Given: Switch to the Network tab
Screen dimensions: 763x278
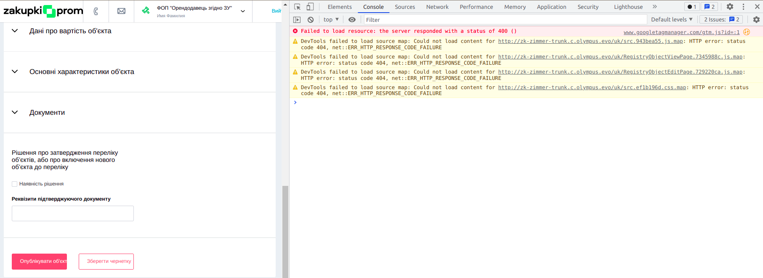Looking at the screenshot, I should (437, 7).
